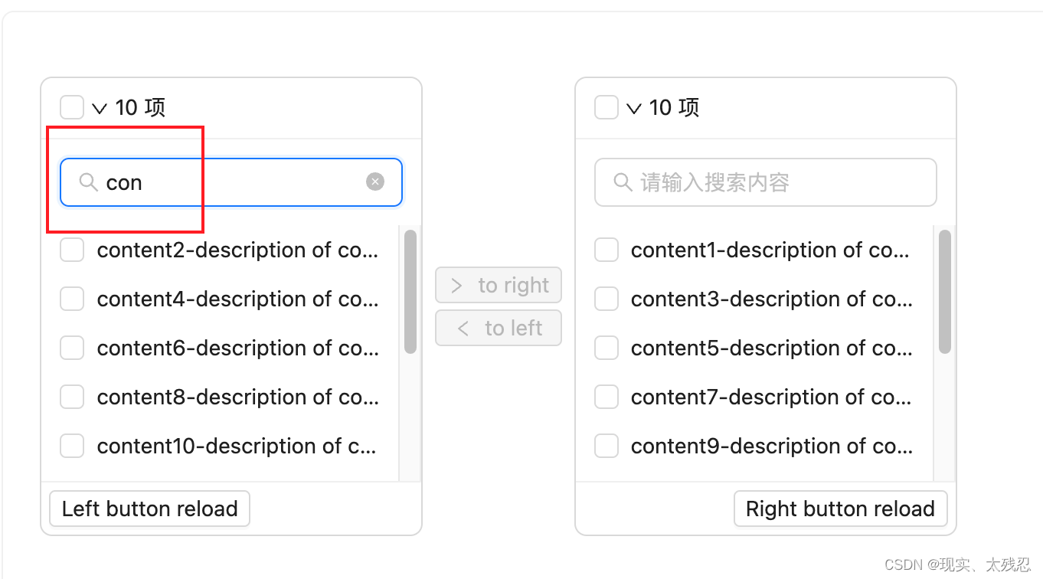Click the "Right button reload" button

point(841,509)
